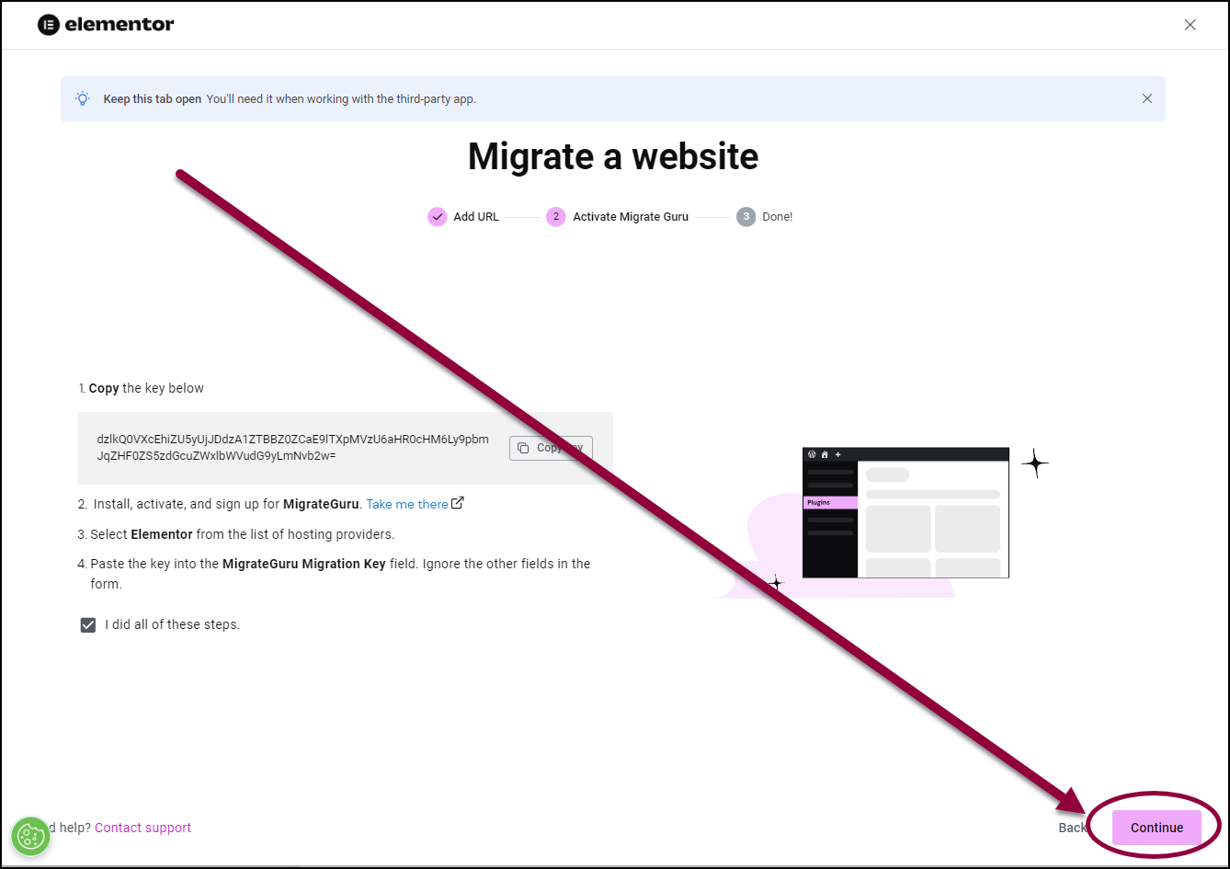Select the Done! step label
Viewport: 1230px width, 869px height.
(x=777, y=217)
